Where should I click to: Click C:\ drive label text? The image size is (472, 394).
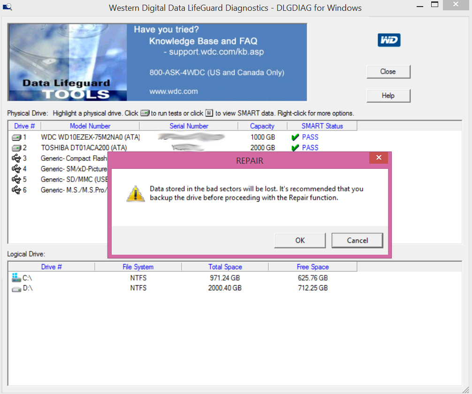[27, 278]
